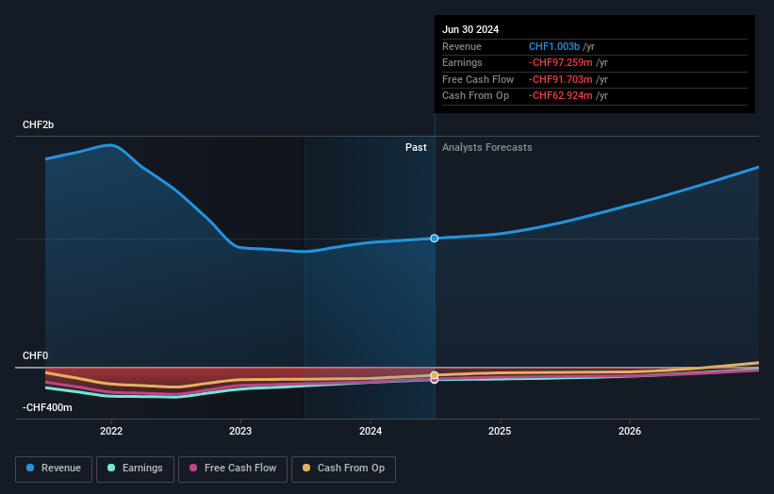This screenshot has width=774, height=494.
Task: Toggle the Revenue legend button
Action: point(54,469)
